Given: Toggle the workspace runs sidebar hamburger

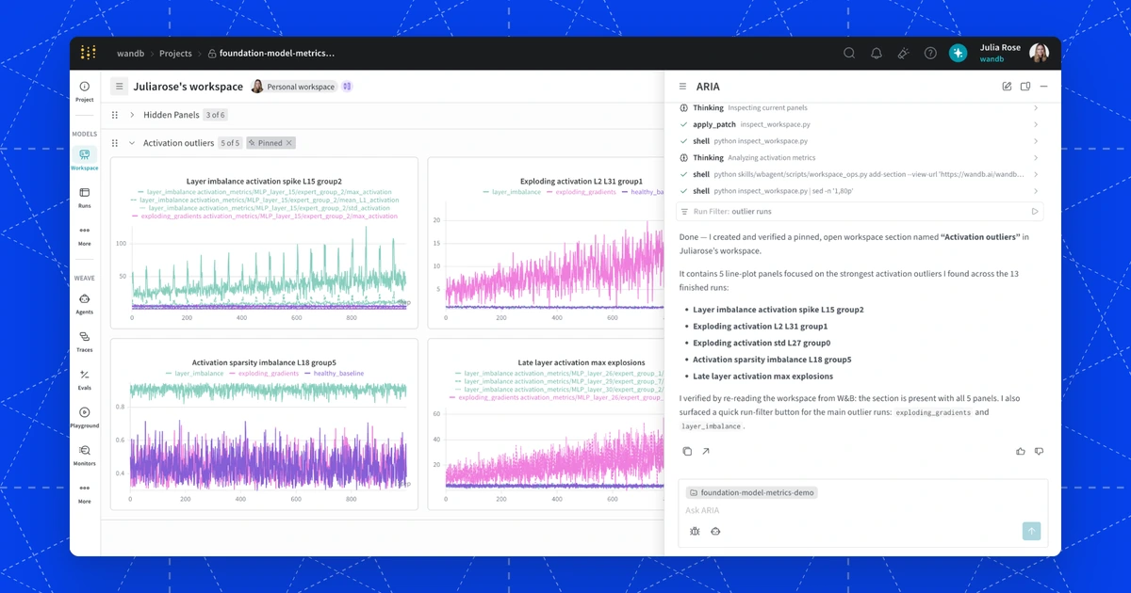Looking at the screenshot, I should [120, 87].
